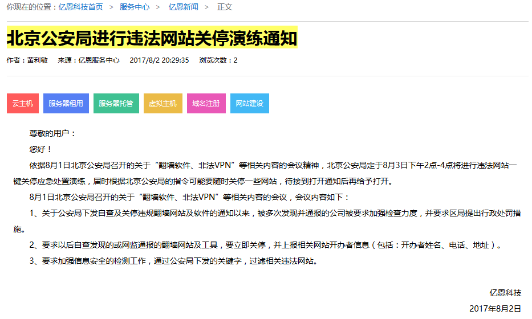Click the source text 来源：亿恩服务中心
532x319 pixels.
[x=88, y=60]
